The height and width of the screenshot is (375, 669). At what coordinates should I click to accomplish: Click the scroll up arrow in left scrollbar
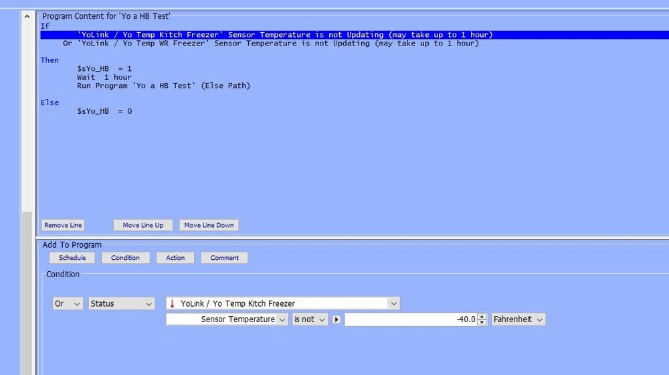[x=27, y=16]
